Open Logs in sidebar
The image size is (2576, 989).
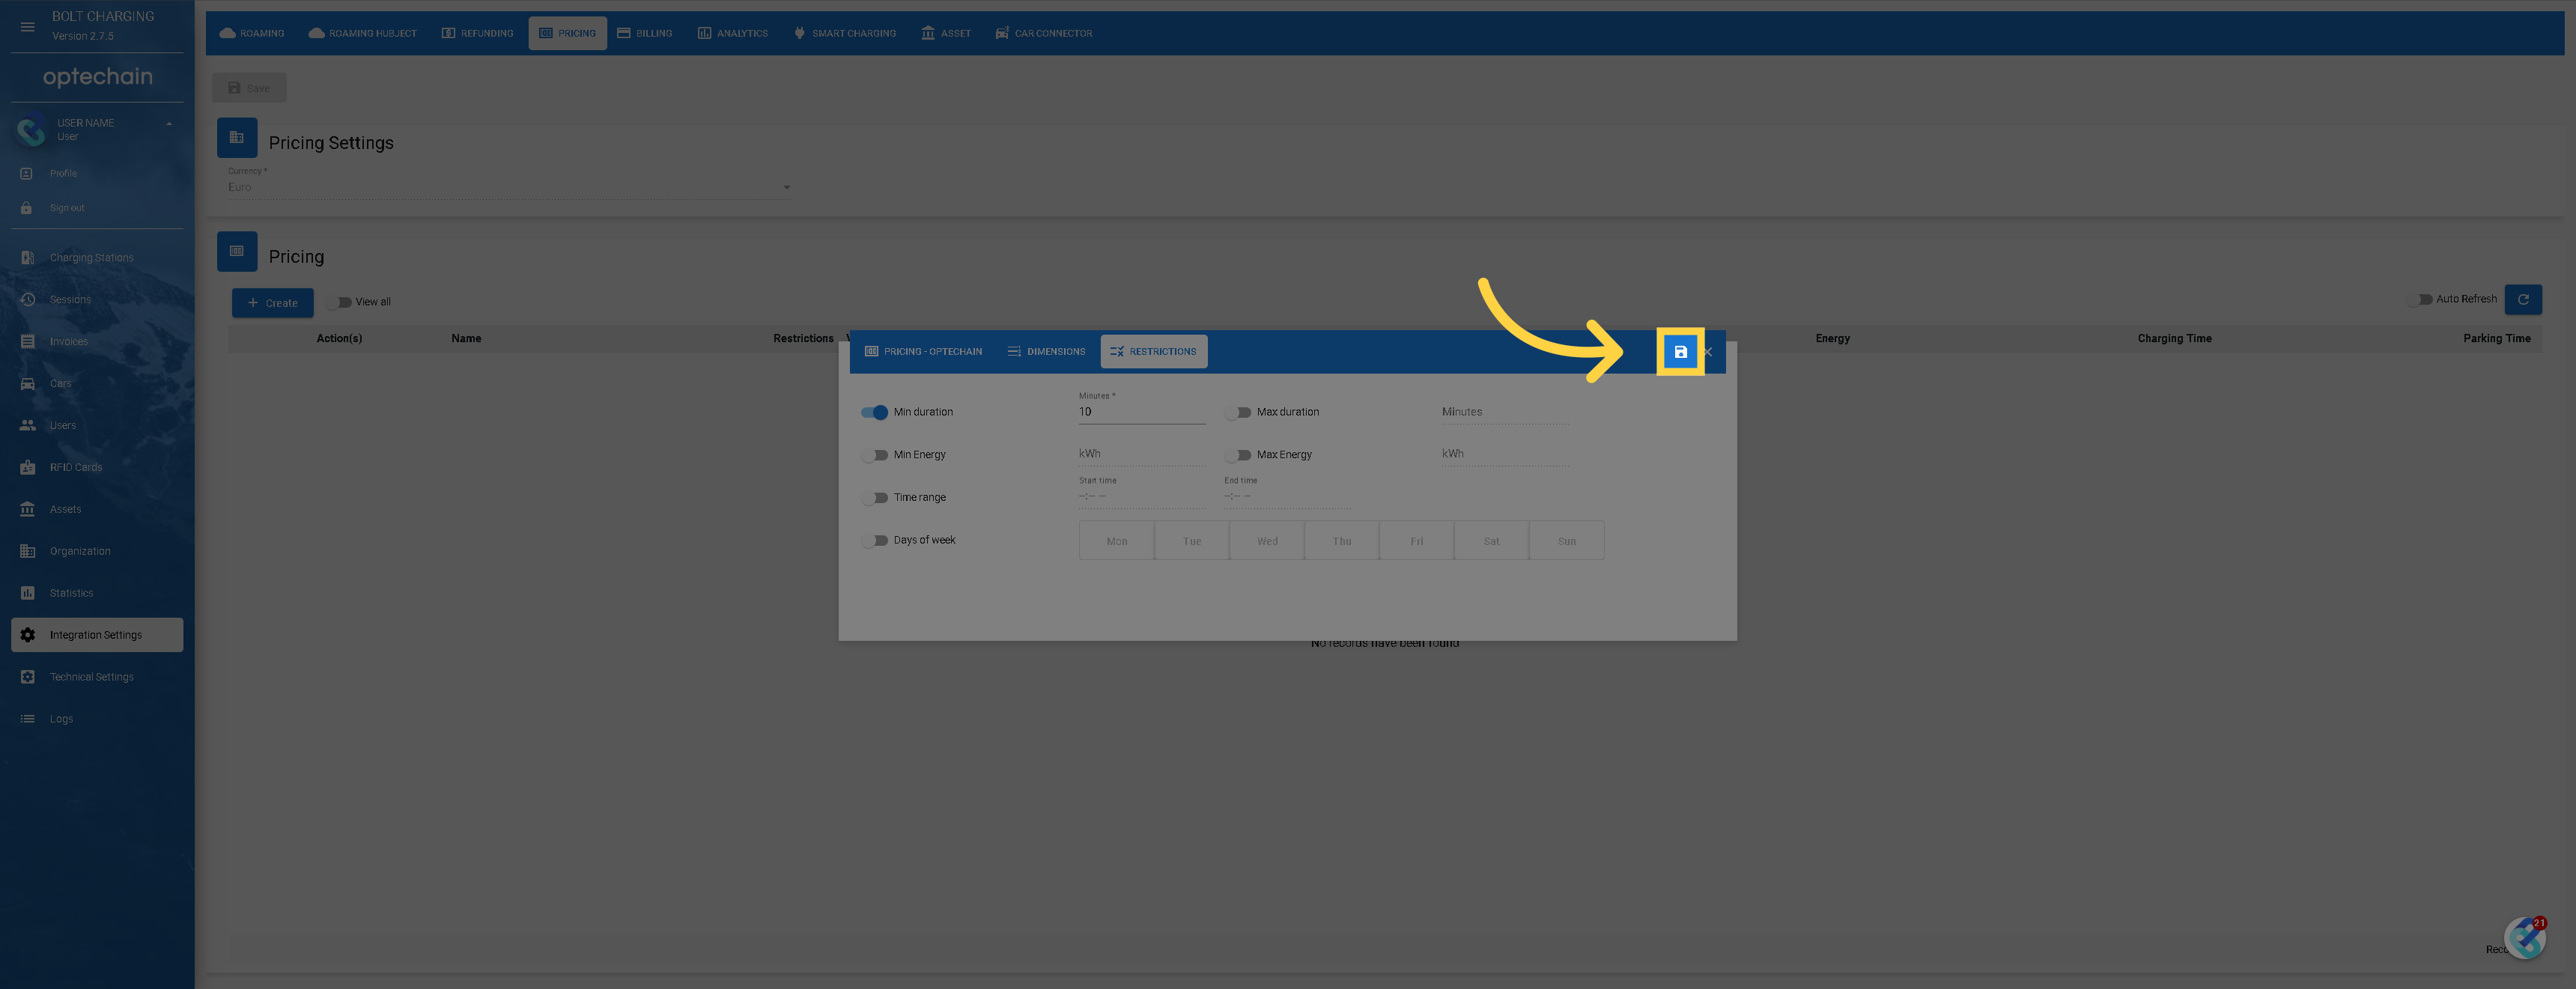point(61,719)
